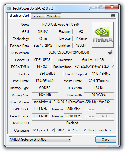This screenshot has height=152, width=126.
Task: Click the Close button
Action: pos(106,140)
